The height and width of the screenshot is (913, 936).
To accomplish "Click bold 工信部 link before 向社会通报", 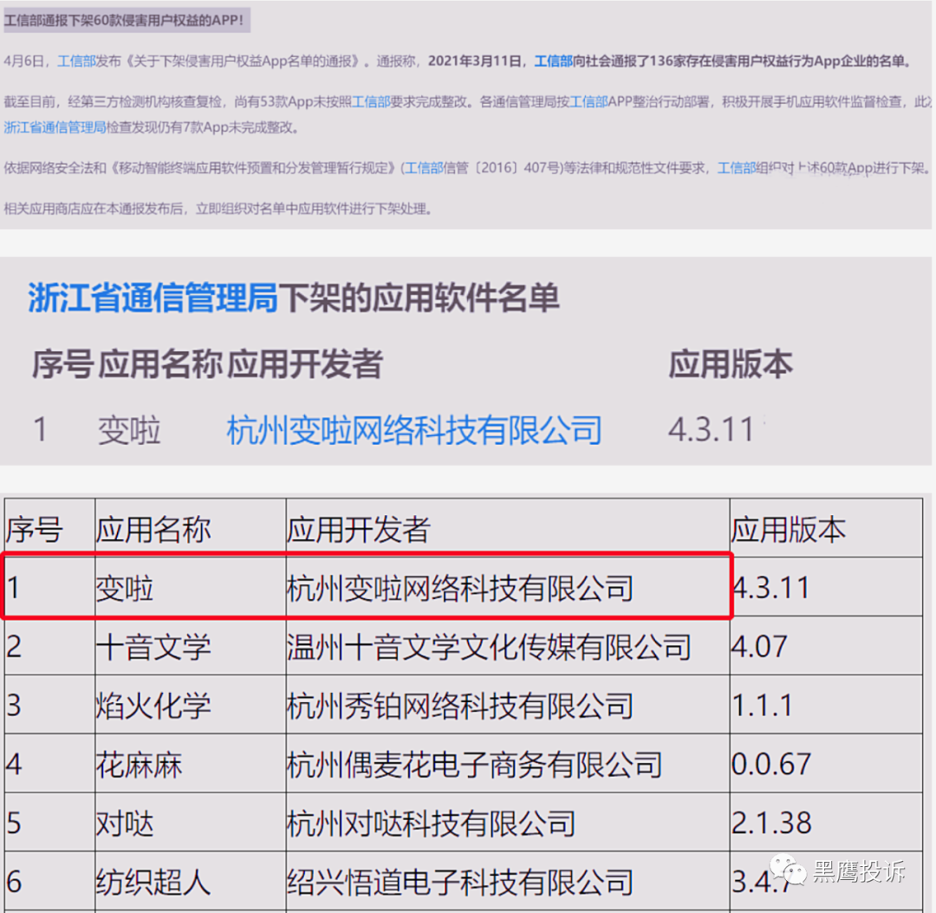I will pos(553,61).
